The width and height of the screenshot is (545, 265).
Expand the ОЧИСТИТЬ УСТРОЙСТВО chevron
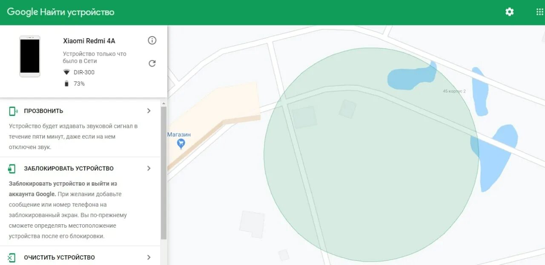[x=149, y=257]
